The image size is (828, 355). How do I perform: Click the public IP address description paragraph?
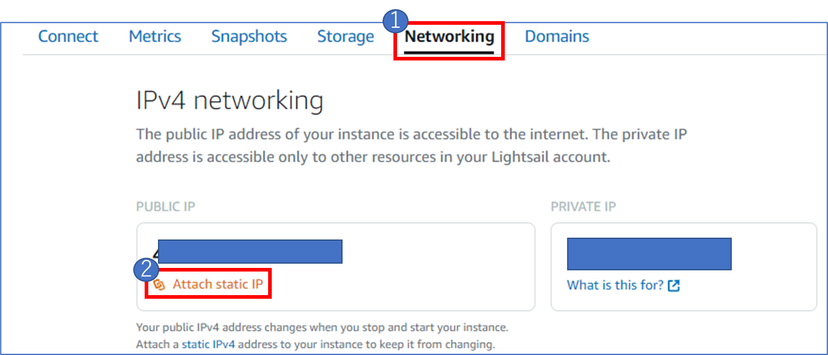[412, 145]
